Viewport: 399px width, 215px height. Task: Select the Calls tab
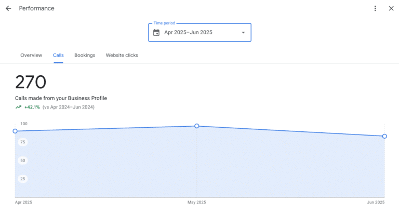pos(58,55)
